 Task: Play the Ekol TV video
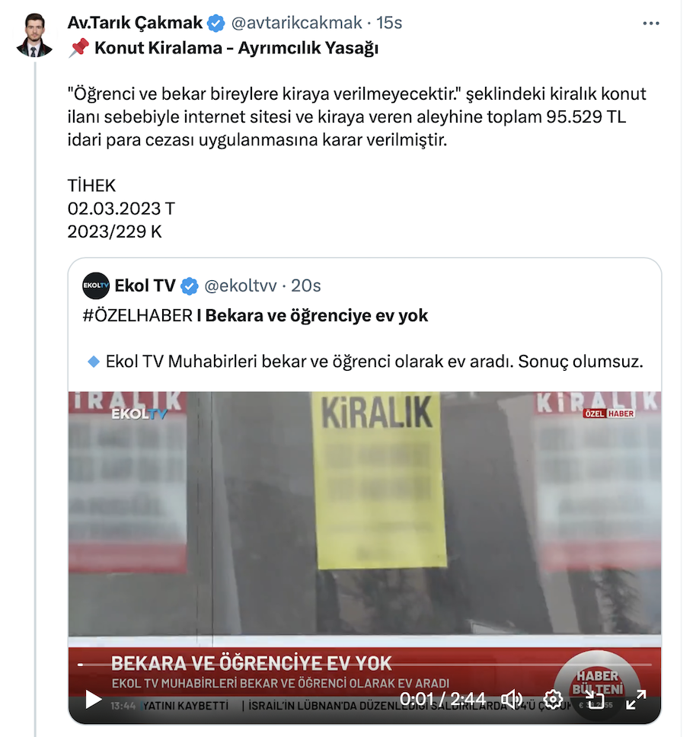(x=93, y=700)
